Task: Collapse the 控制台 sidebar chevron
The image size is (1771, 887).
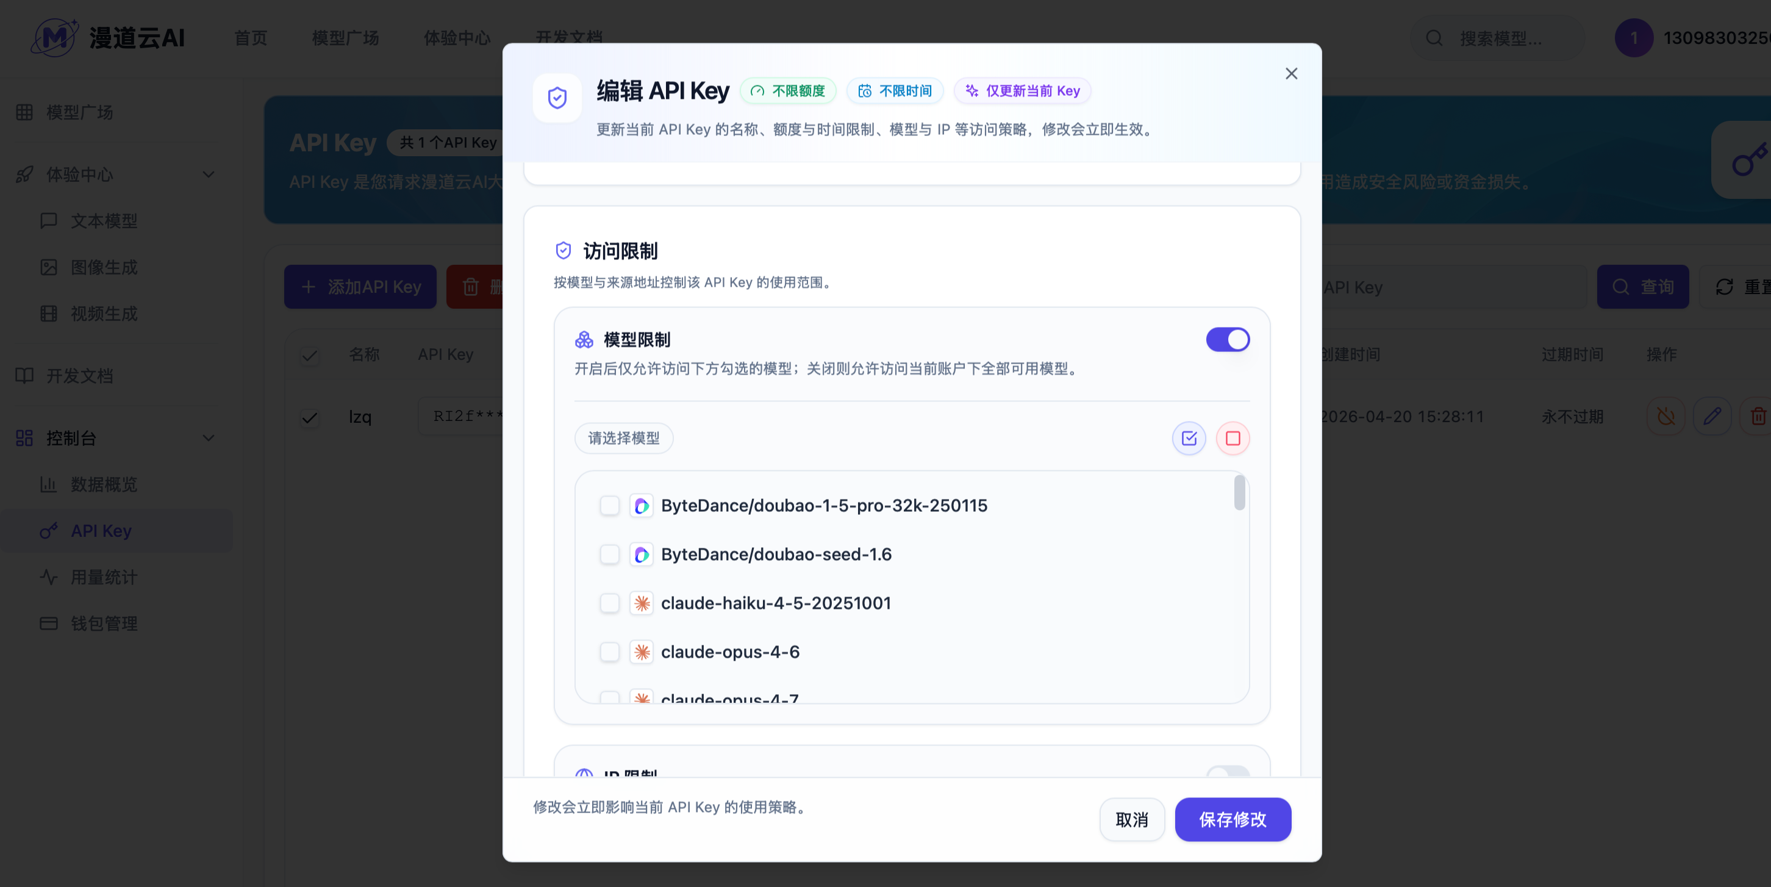Action: click(209, 438)
